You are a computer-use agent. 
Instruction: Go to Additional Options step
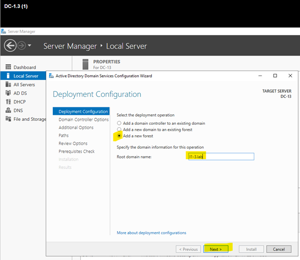click(x=76, y=128)
